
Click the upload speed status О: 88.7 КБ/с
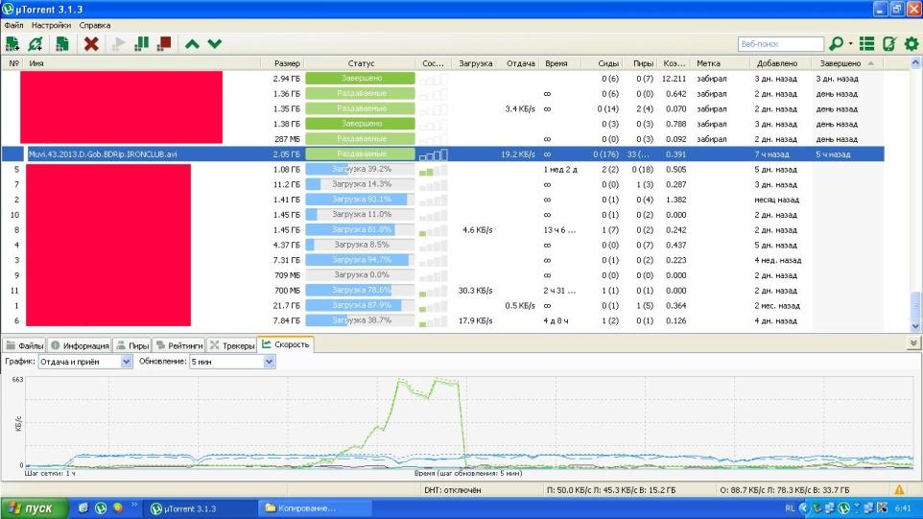point(784,490)
